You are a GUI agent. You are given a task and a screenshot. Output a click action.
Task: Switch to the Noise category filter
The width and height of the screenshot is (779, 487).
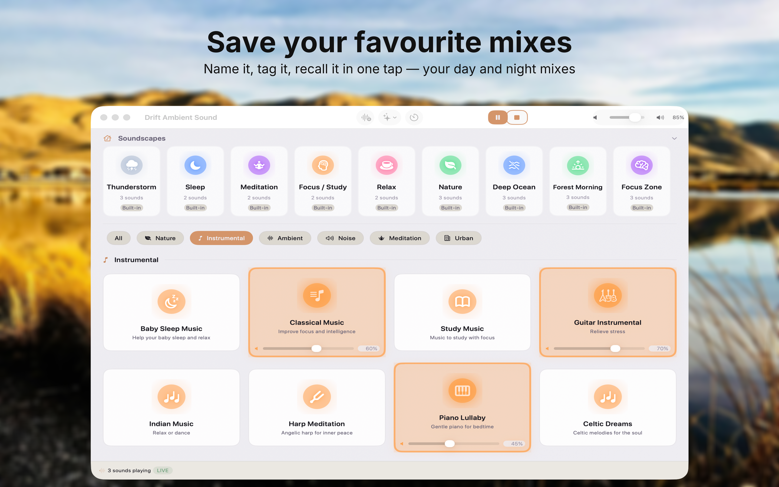coord(340,238)
